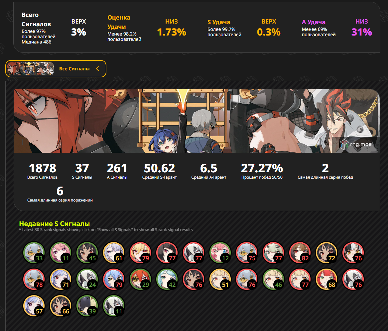Select the red-haired character icon marked 68
This screenshot has width=388, height=331.
pyautogui.click(x=326, y=279)
